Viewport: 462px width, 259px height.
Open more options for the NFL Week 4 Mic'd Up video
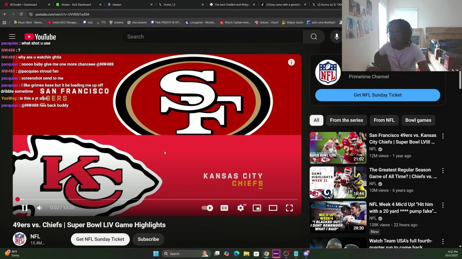pos(443,205)
